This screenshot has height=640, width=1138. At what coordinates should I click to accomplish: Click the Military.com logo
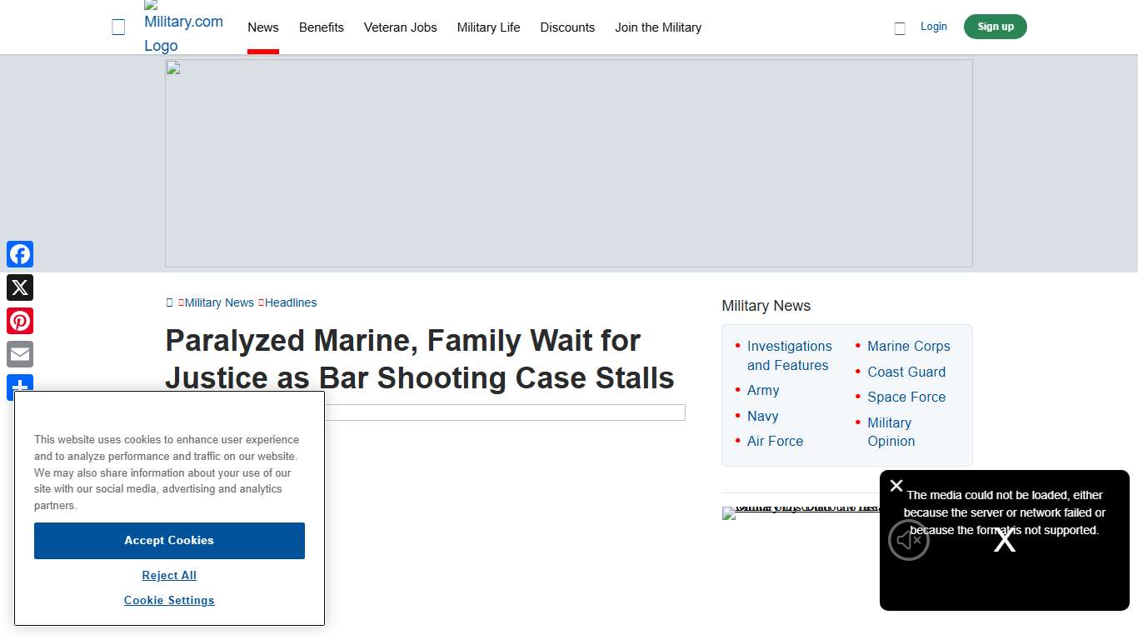click(x=183, y=27)
